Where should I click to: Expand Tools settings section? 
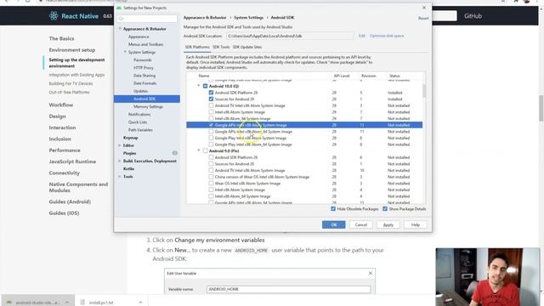point(120,177)
